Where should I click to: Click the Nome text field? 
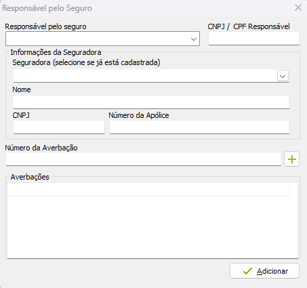pos(151,102)
